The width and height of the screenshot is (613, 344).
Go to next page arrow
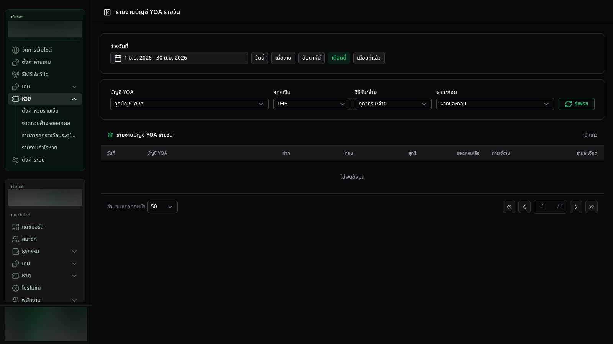click(x=576, y=207)
